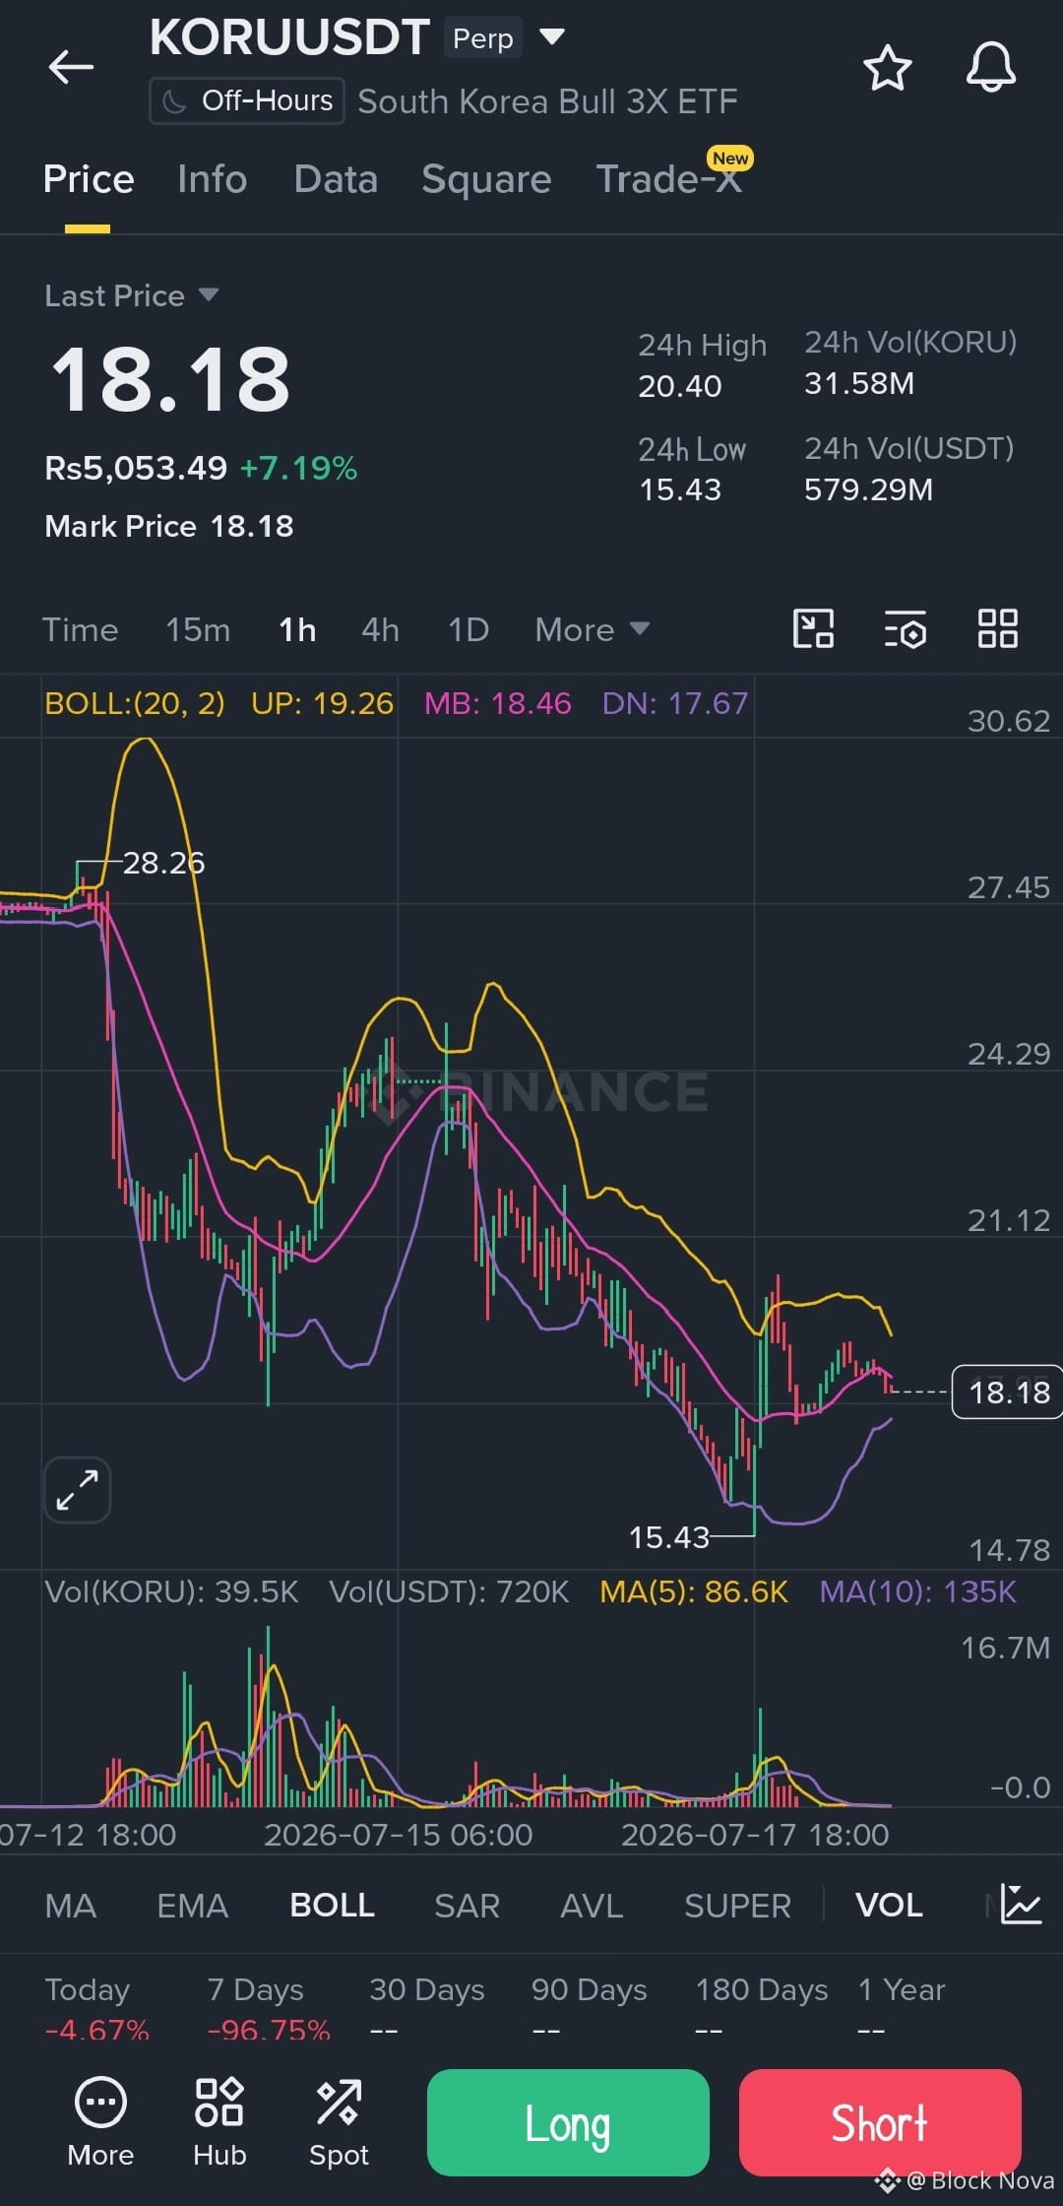Enable the SAR indicator
This screenshot has width=1063, height=2206.
click(x=467, y=1906)
